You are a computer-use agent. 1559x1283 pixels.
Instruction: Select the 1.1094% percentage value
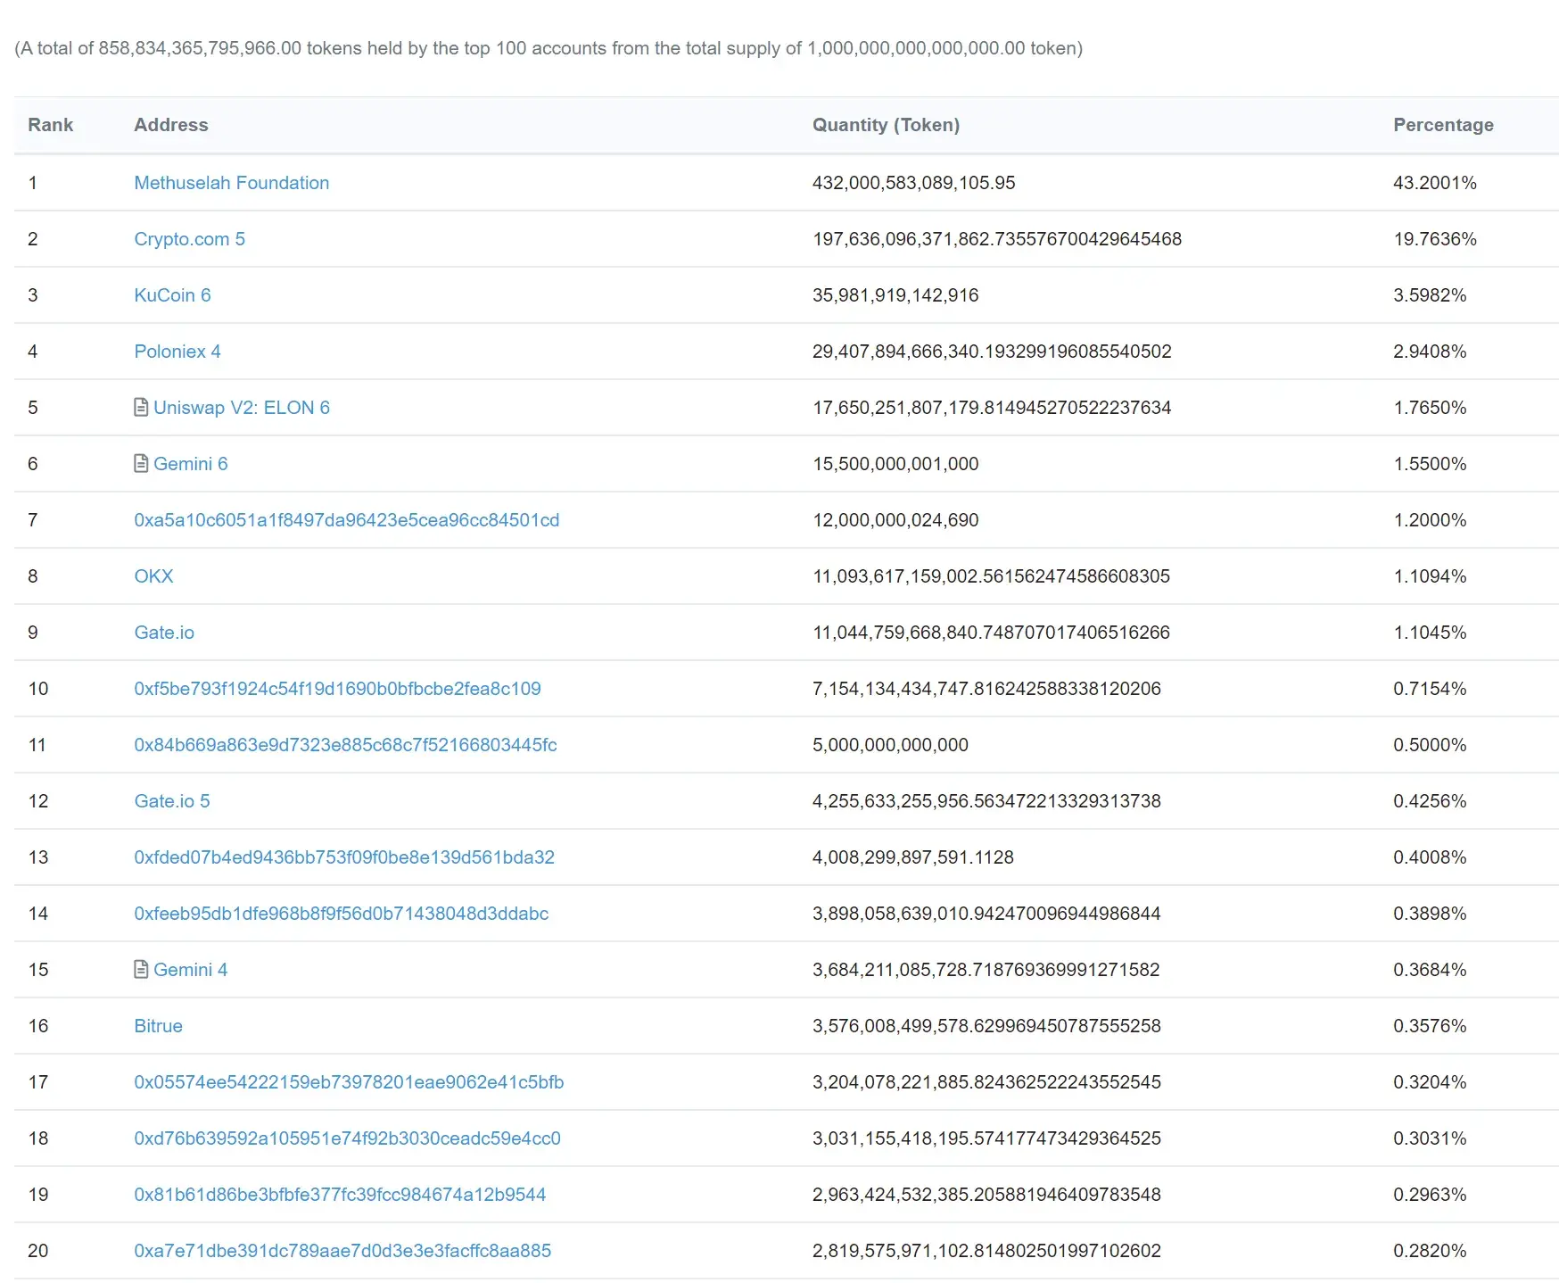[1430, 576]
